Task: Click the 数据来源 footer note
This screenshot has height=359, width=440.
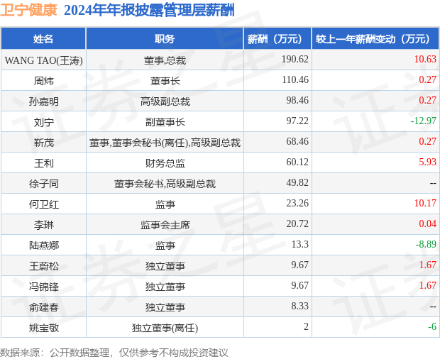Action: click(114, 353)
